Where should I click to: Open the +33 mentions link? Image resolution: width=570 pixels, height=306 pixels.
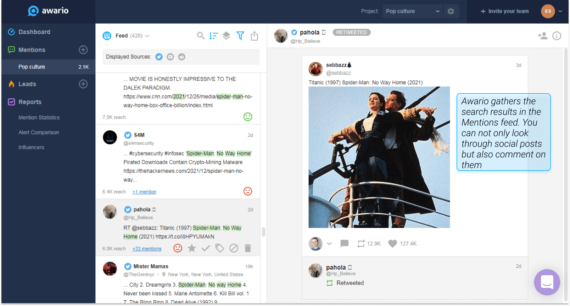(x=147, y=249)
